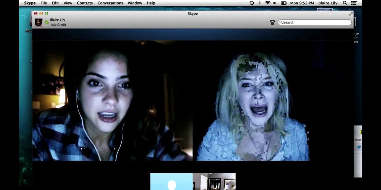Click the magnifier icon in Skype search
381x190 pixels.
[x=281, y=22]
